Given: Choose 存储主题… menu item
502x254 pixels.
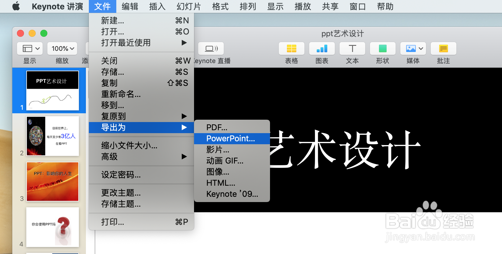Looking at the screenshot, I should point(141,204).
